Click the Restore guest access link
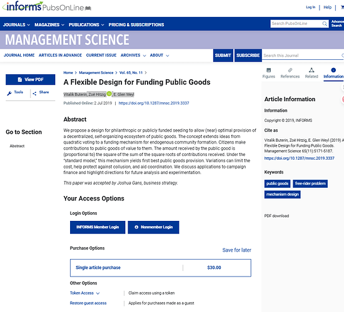 point(88,303)
